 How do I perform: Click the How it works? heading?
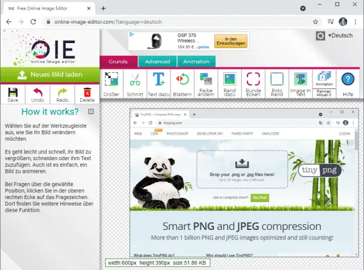coord(50,112)
